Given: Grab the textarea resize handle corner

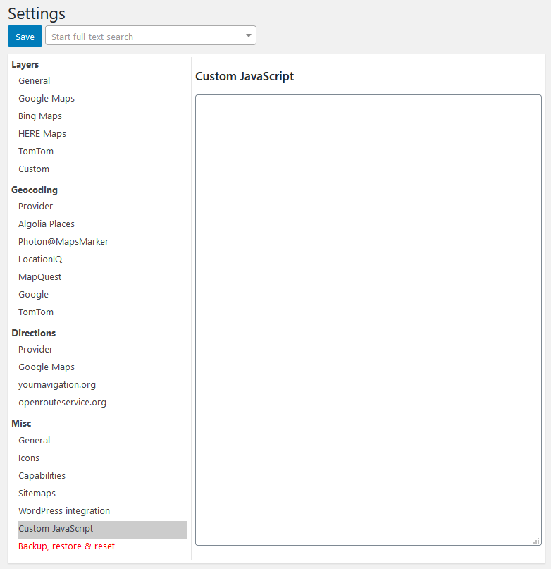Looking at the screenshot, I should point(537,541).
